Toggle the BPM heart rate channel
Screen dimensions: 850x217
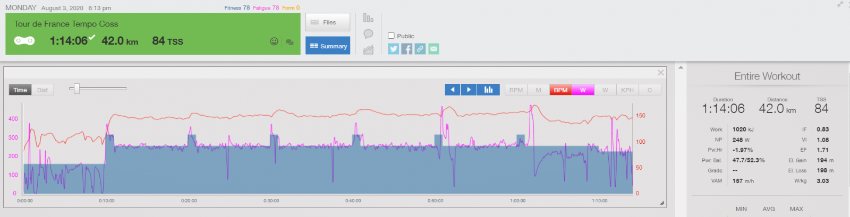pos(560,90)
